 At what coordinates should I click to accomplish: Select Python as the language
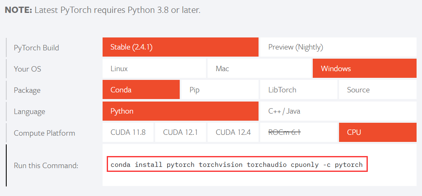tap(180, 112)
